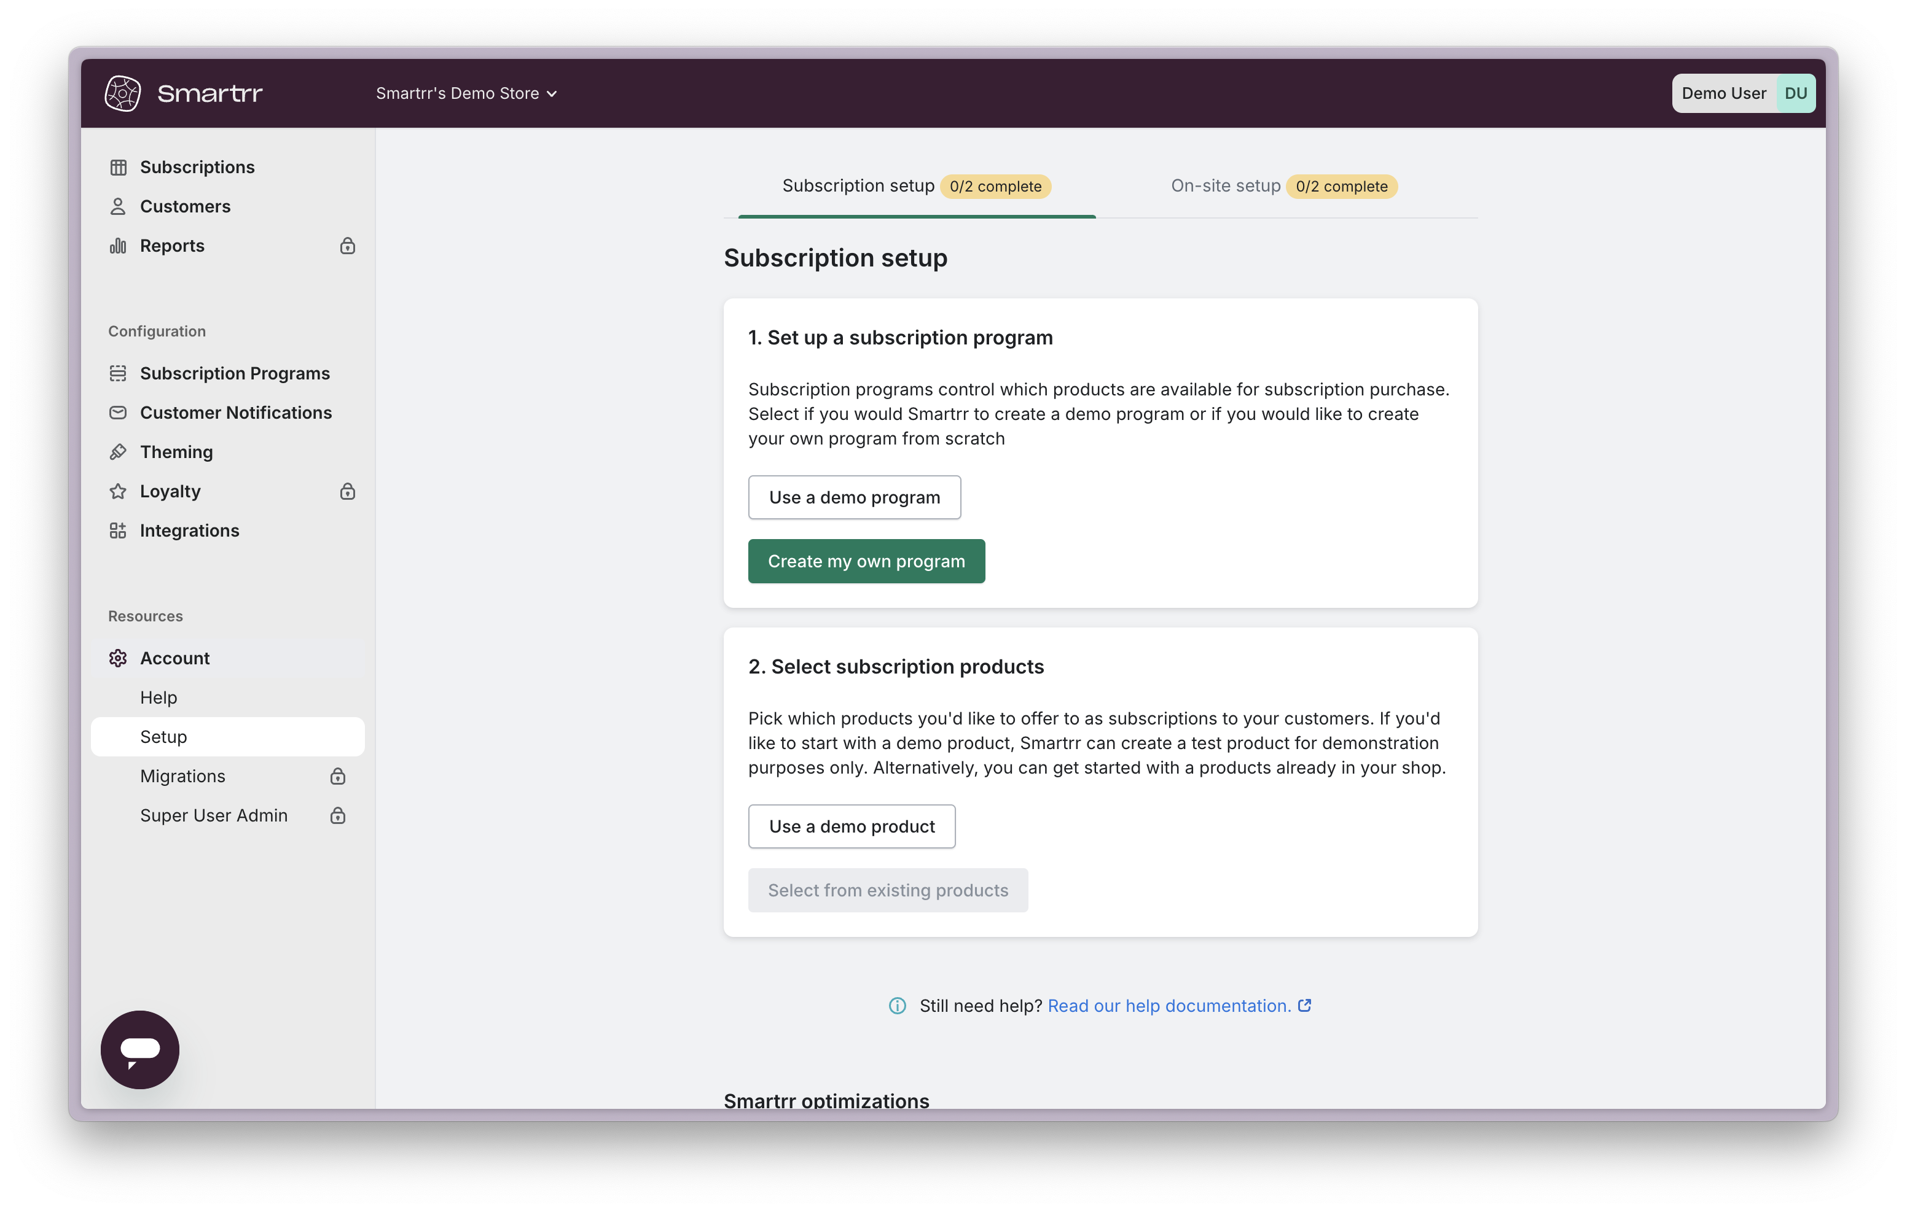The width and height of the screenshot is (1907, 1212).
Task: Click the Subscription setup page heading
Action: [x=836, y=258]
